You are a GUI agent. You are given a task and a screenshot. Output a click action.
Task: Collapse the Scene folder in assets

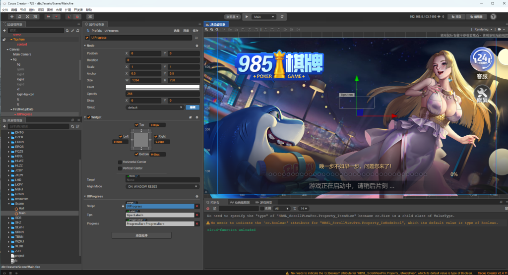[x=9, y=204]
